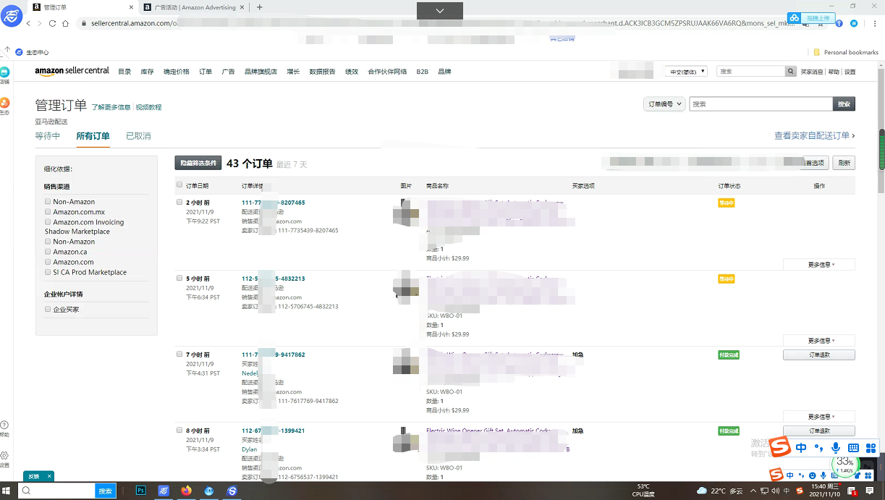Click the order number search input field
Screen dimensions: 885x500
[x=761, y=104]
